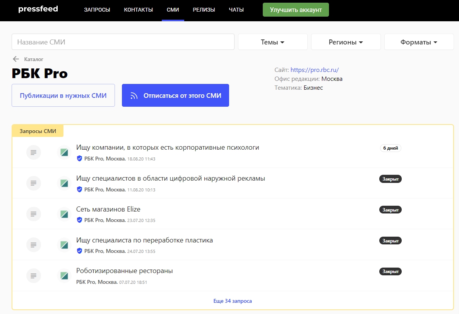
Task: Click document icon beside Роботизированные рестораны request
Action: tap(33, 276)
